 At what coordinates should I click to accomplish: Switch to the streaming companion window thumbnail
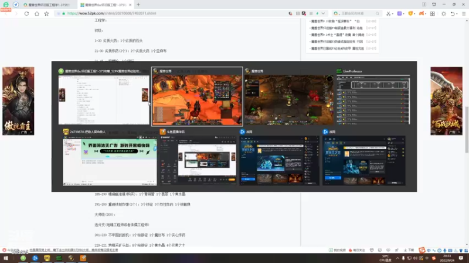pyautogui.click(x=198, y=160)
